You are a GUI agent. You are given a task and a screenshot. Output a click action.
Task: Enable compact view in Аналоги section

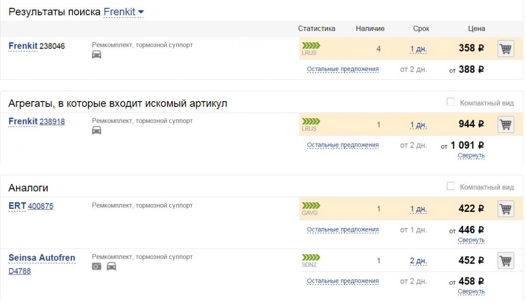451,186
